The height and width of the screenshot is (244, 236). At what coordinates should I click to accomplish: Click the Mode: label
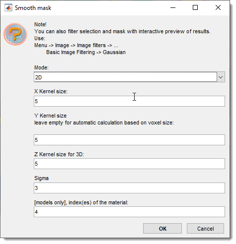(41, 67)
